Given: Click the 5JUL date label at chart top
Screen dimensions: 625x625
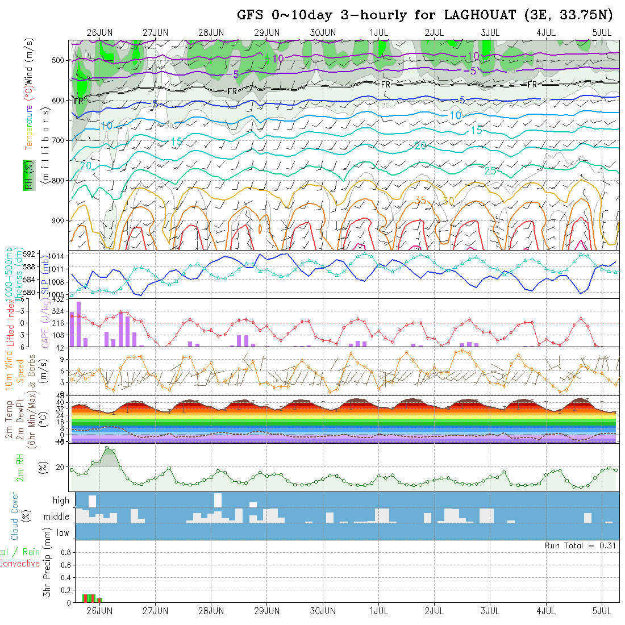Looking at the screenshot, I should coord(602,32).
